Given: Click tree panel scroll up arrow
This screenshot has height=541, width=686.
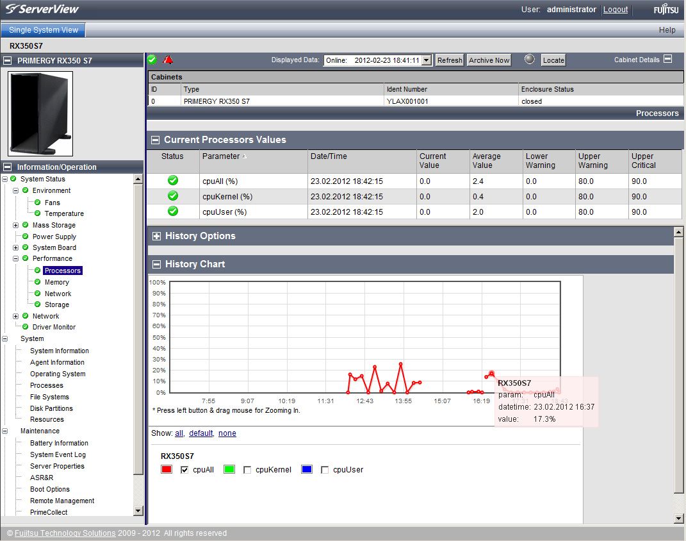Looking at the screenshot, I should pos(138,179).
